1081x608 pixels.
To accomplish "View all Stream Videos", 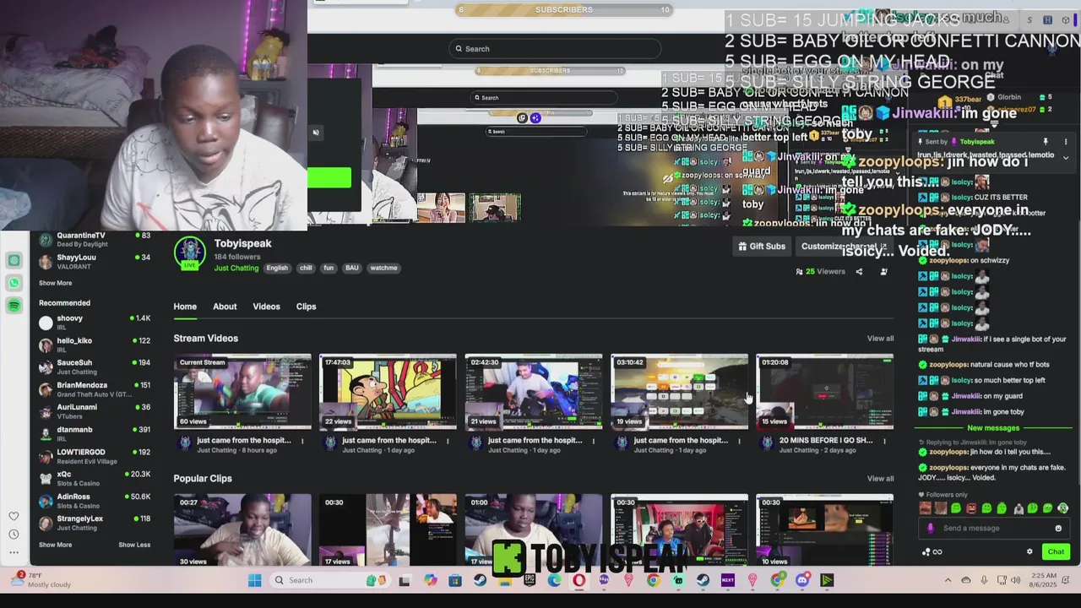I will coord(880,339).
